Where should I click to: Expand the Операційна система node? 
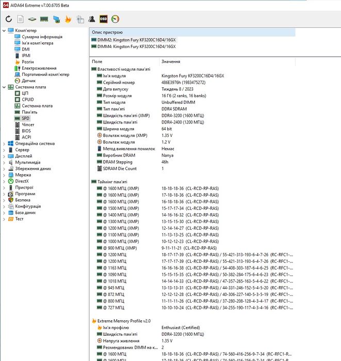pyautogui.click(x=4, y=144)
